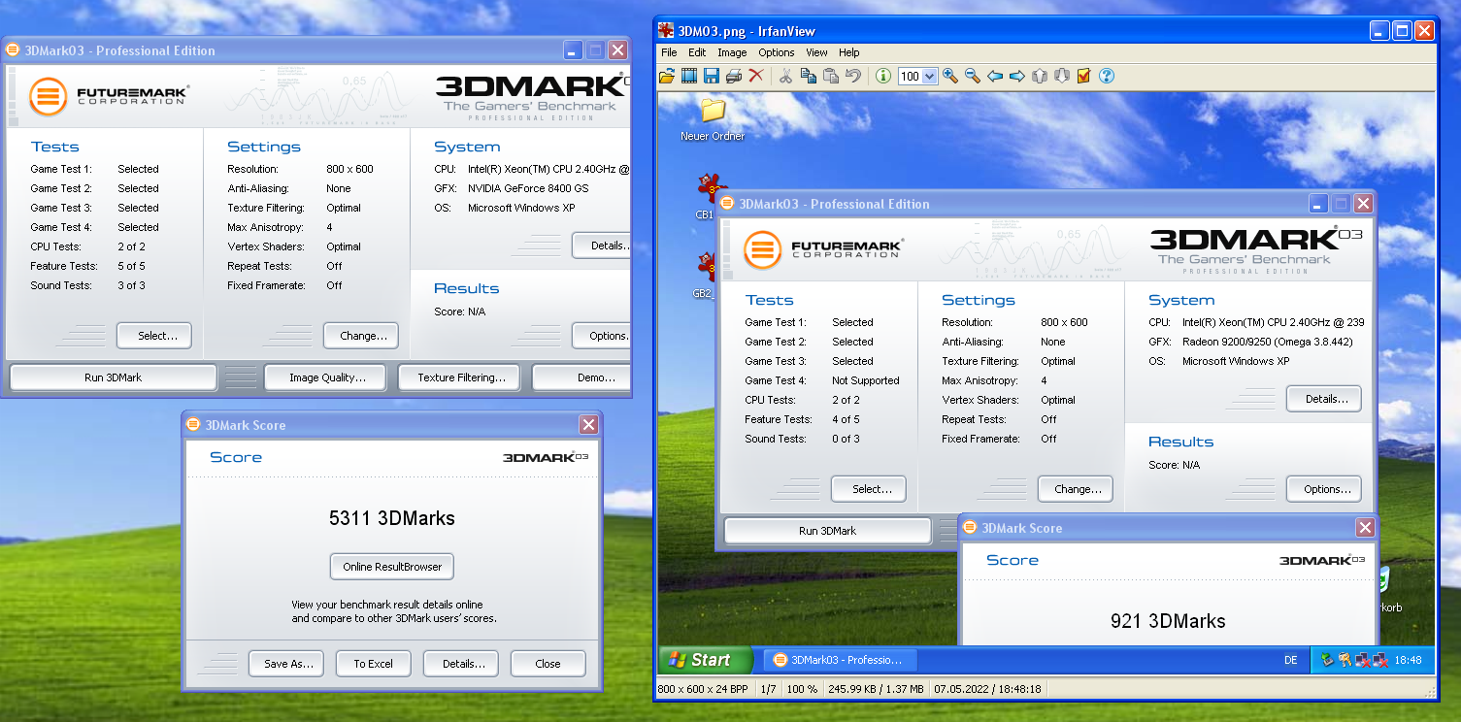Print the image using the printer icon
The image size is (1461, 722).
tap(734, 76)
